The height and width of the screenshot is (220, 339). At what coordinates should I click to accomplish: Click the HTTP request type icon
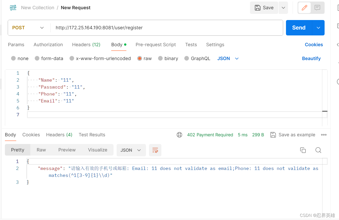13,8
